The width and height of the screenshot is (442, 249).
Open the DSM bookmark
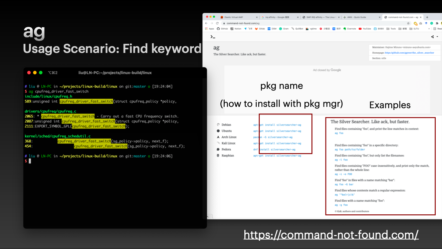(x=272, y=29)
